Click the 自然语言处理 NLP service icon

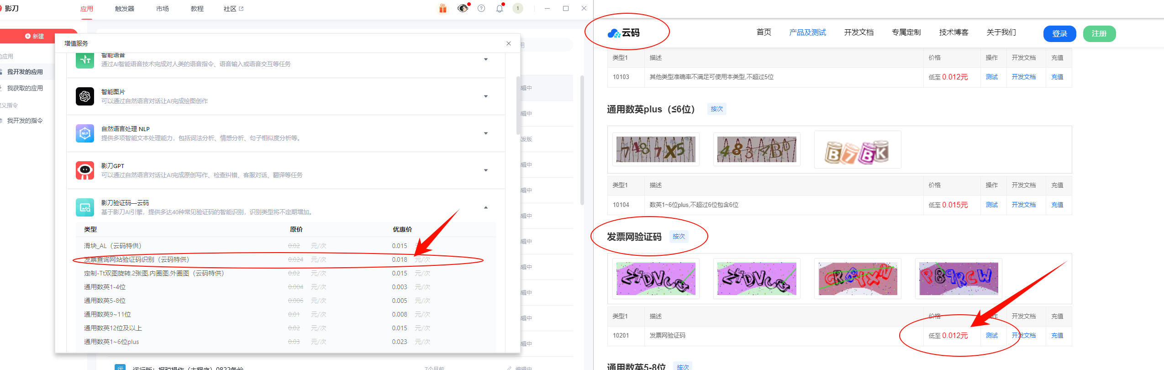pyautogui.click(x=85, y=133)
